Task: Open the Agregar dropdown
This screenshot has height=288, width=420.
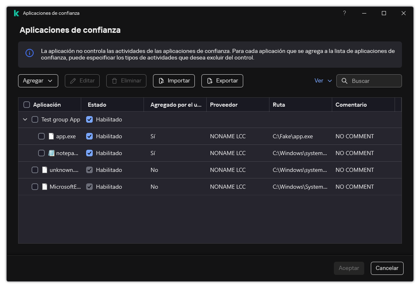Action: tap(38, 81)
